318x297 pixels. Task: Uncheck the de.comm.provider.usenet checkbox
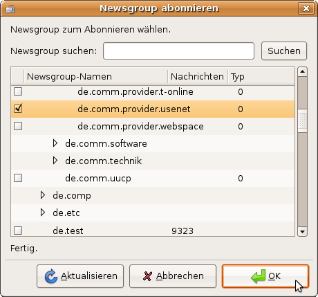[18, 109]
